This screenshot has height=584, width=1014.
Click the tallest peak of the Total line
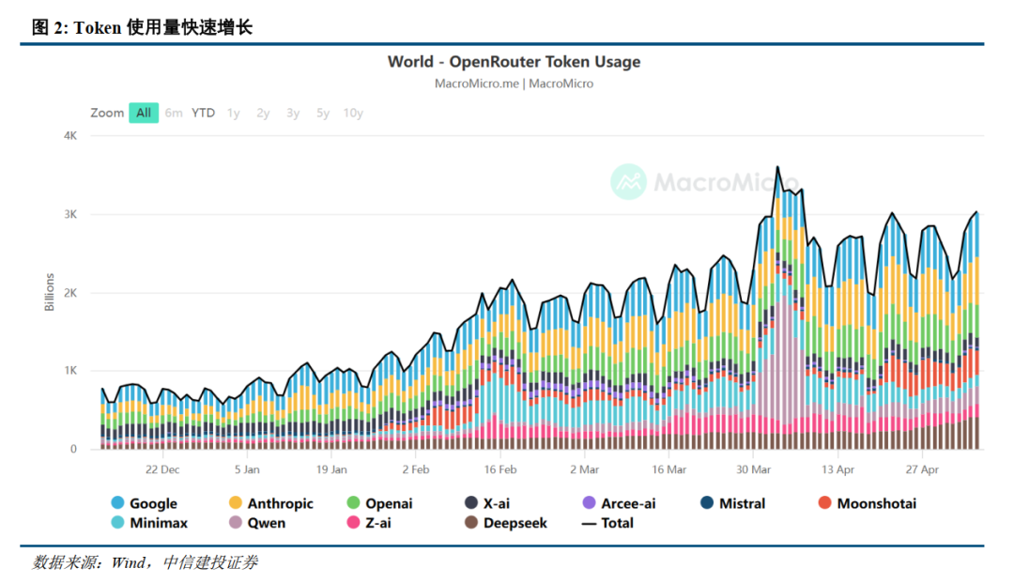pyautogui.click(x=777, y=167)
